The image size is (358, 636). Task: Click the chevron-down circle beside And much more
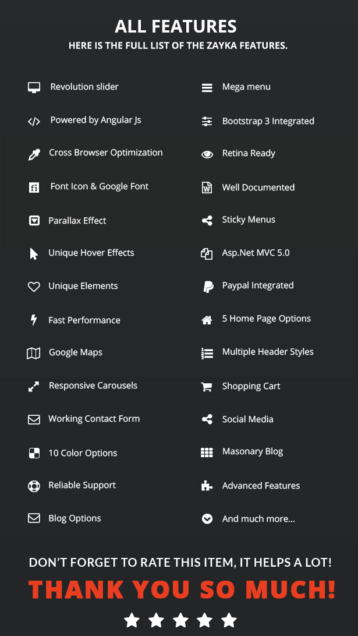207,519
